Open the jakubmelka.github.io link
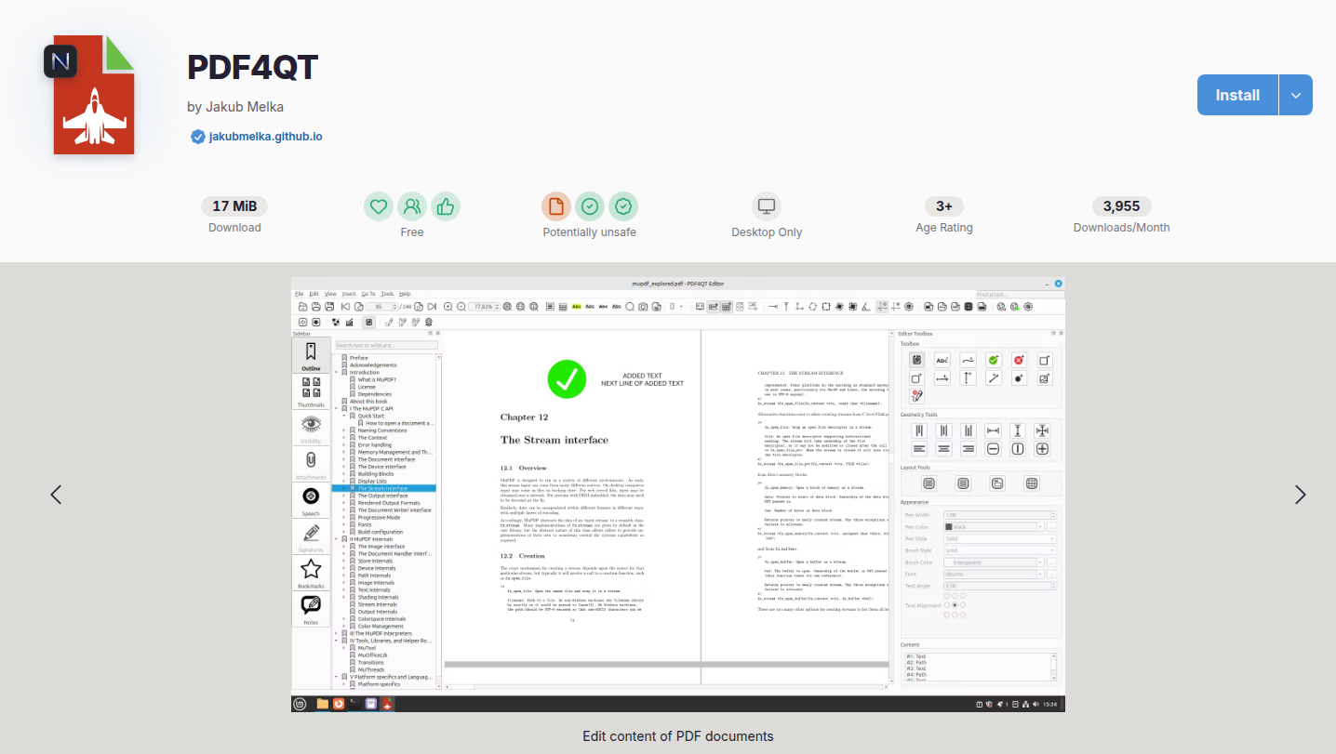This screenshot has width=1336, height=754. 266,137
